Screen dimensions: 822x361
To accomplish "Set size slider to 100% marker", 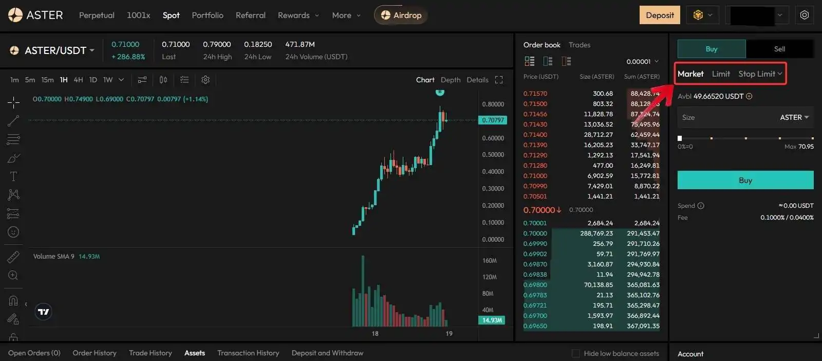I will pyautogui.click(x=812, y=138).
